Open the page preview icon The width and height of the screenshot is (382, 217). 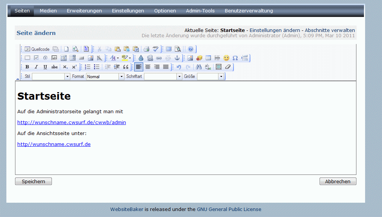tap(75, 49)
